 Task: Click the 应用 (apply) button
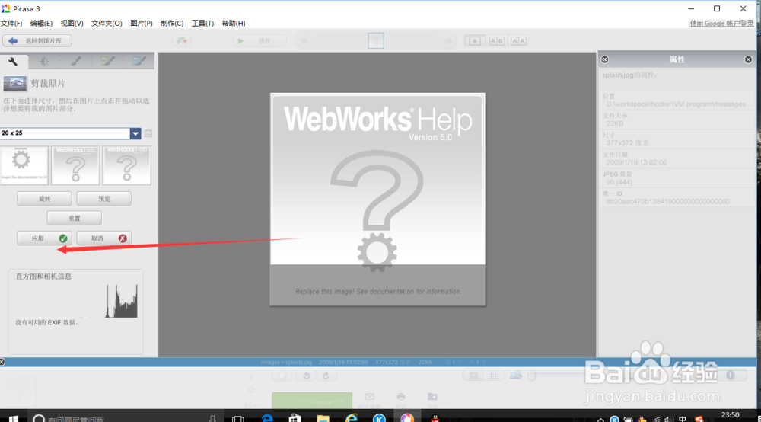(x=45, y=238)
